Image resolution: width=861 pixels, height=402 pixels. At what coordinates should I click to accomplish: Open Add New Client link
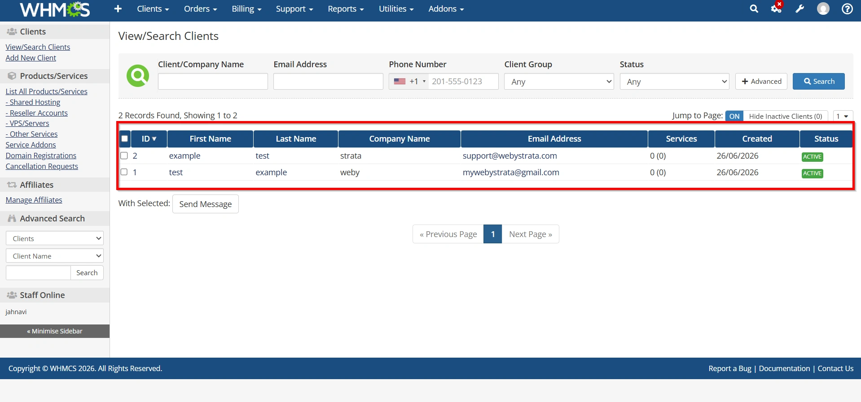[31, 58]
